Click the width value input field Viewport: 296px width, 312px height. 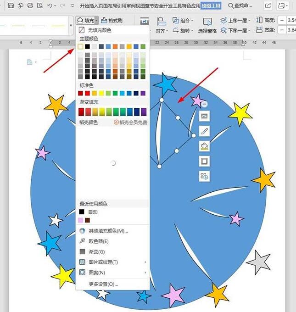click(x=291, y=30)
